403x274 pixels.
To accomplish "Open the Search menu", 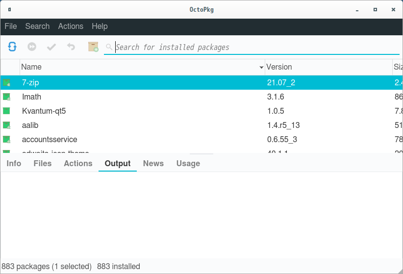I will [38, 26].
